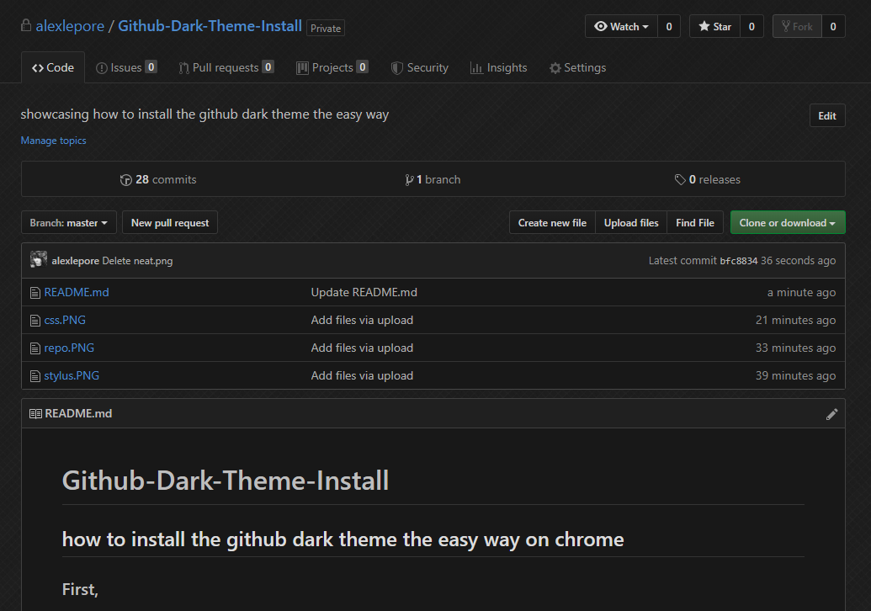Open the Projects tab
Image resolution: width=871 pixels, height=611 pixels.
pos(332,68)
